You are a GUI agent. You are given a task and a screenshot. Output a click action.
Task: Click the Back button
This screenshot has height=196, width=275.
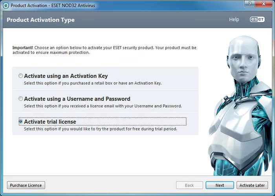pos(189,185)
